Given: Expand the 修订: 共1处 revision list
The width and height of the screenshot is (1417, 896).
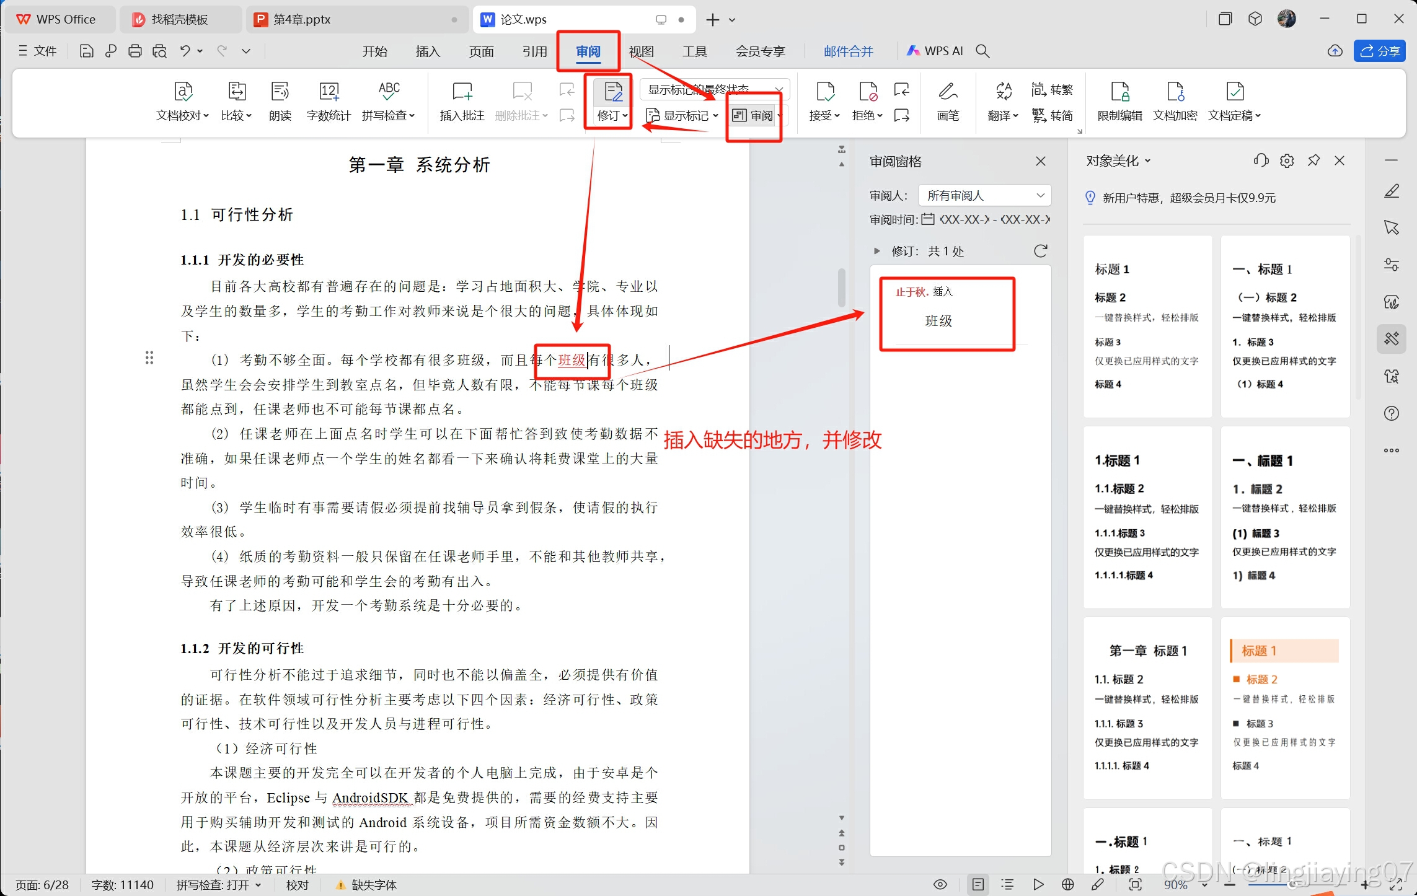Looking at the screenshot, I should [876, 251].
